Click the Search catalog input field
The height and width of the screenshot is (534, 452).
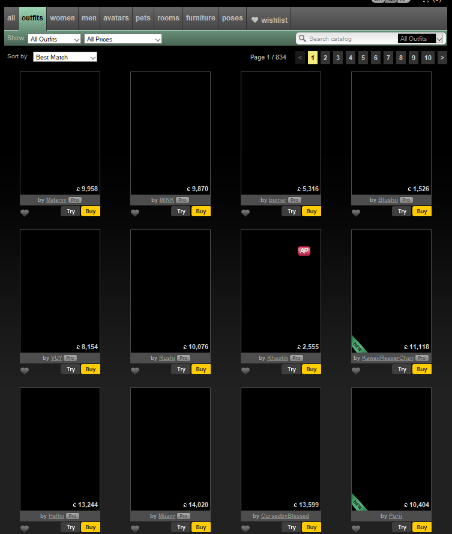352,39
